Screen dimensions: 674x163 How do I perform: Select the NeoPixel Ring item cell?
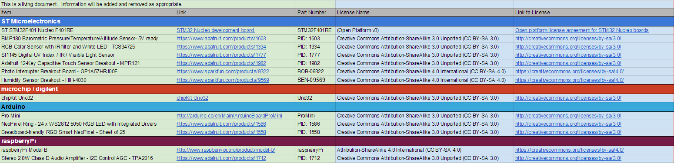point(87,124)
